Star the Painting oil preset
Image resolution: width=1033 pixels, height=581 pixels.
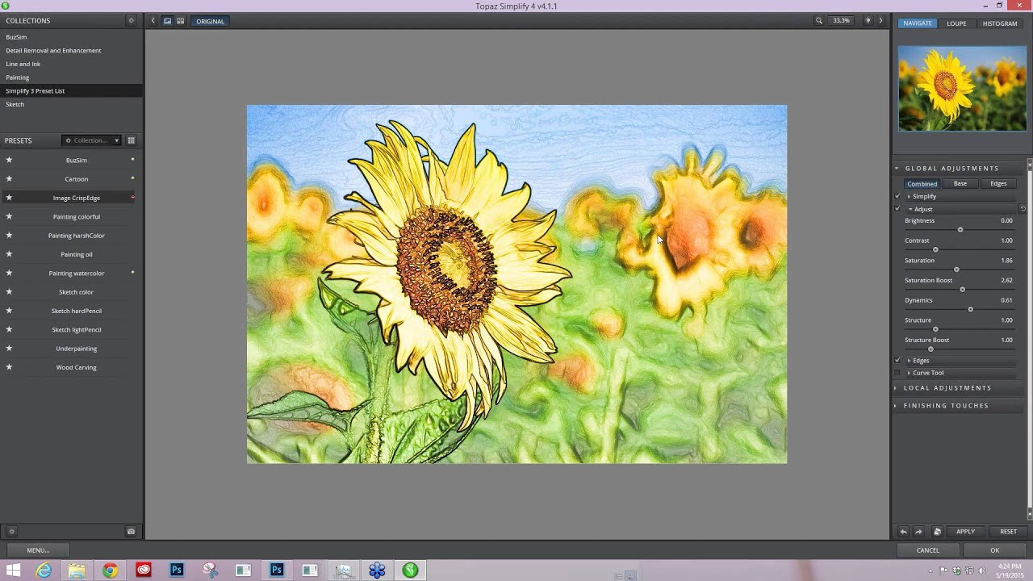(9, 254)
